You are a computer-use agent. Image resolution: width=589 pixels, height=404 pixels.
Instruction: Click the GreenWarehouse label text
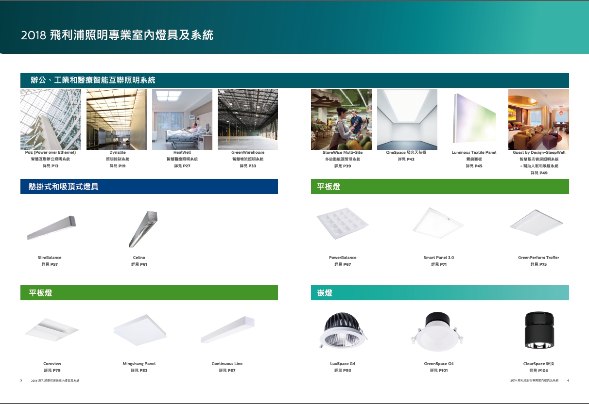point(248,152)
